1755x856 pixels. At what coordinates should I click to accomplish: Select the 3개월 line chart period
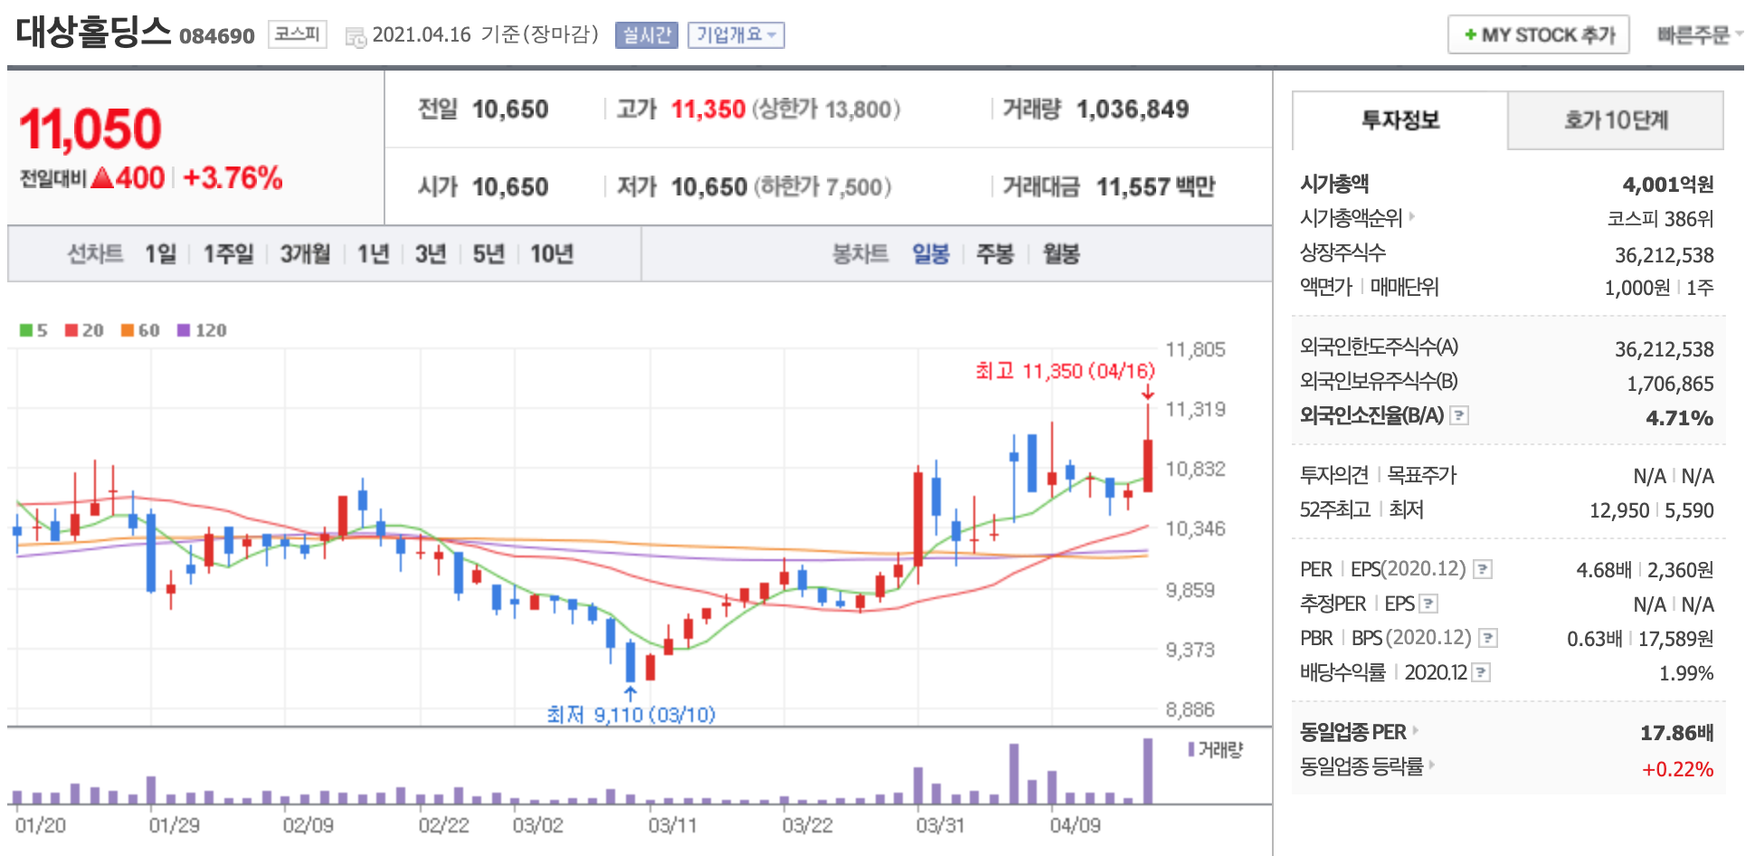pos(305,253)
